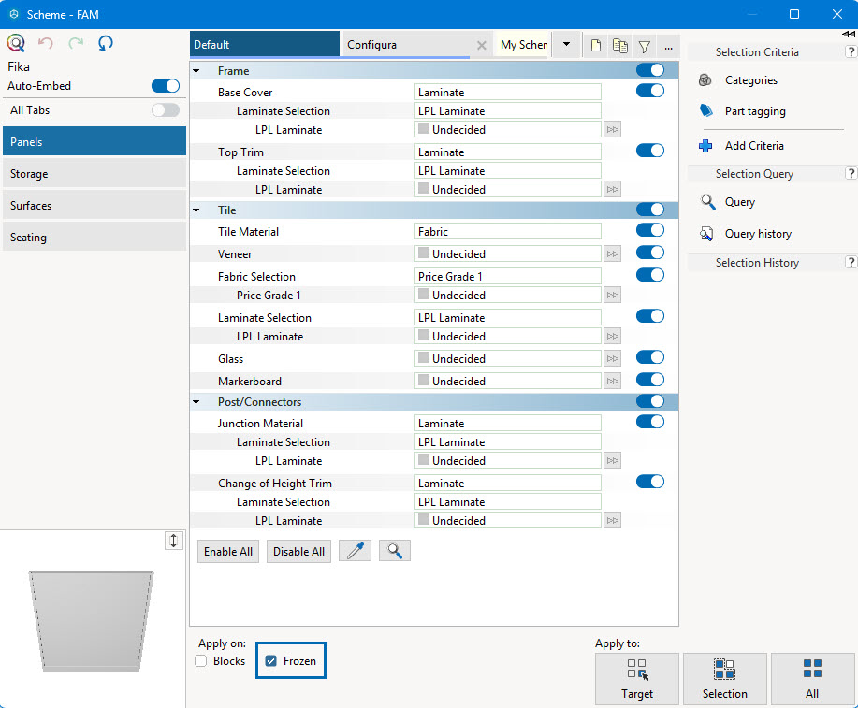Switch to the Default tab
The width and height of the screenshot is (858, 708).
pyautogui.click(x=265, y=44)
